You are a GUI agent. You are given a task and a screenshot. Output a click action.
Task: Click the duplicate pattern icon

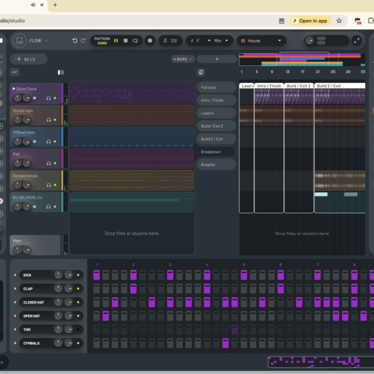[x=201, y=72]
